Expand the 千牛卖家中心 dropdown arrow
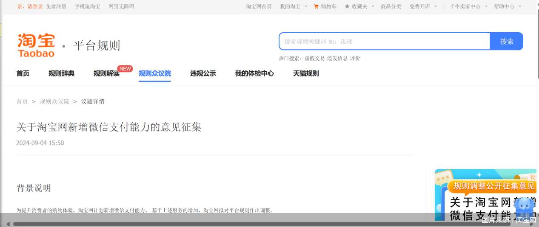539x227 pixels. click(x=486, y=6)
